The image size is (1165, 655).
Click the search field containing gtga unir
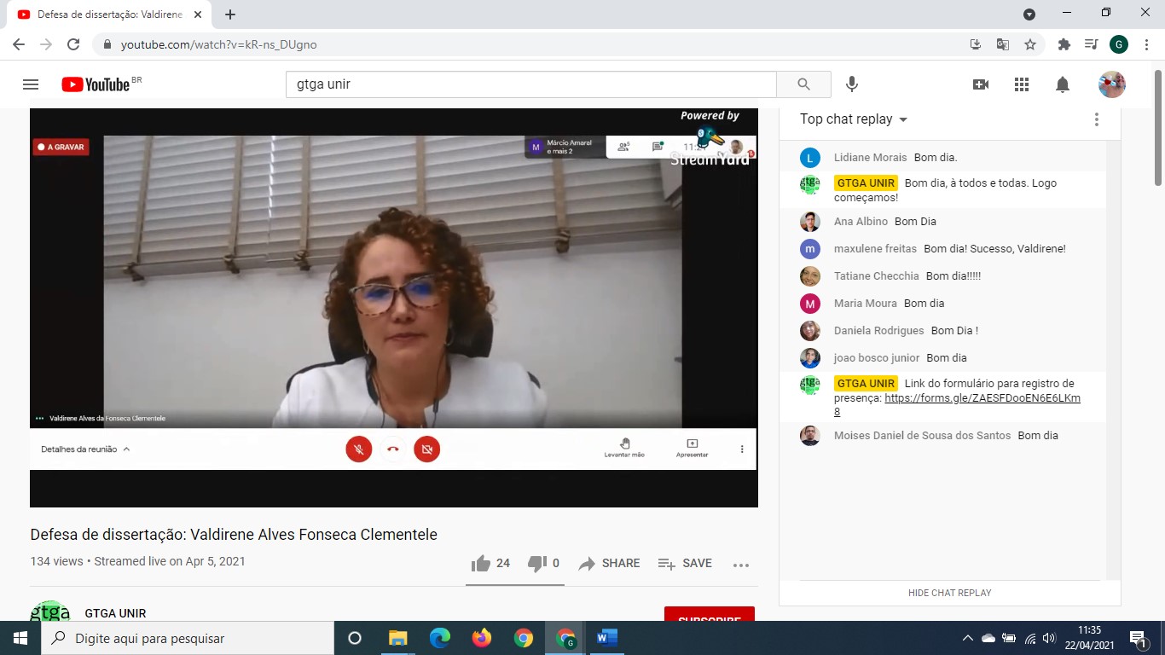(530, 84)
